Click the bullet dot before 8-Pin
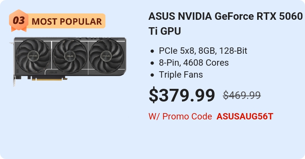The image size is (305, 159). coord(152,63)
